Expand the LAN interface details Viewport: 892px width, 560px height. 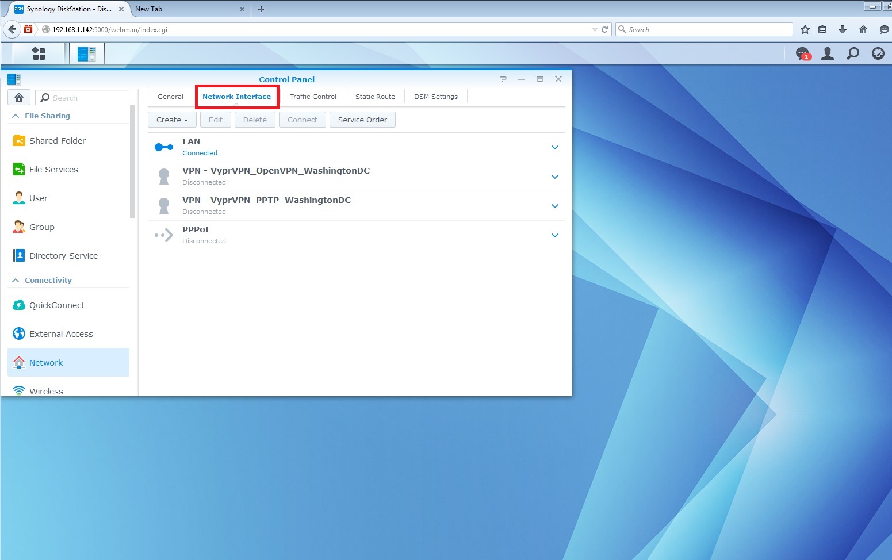(x=554, y=147)
